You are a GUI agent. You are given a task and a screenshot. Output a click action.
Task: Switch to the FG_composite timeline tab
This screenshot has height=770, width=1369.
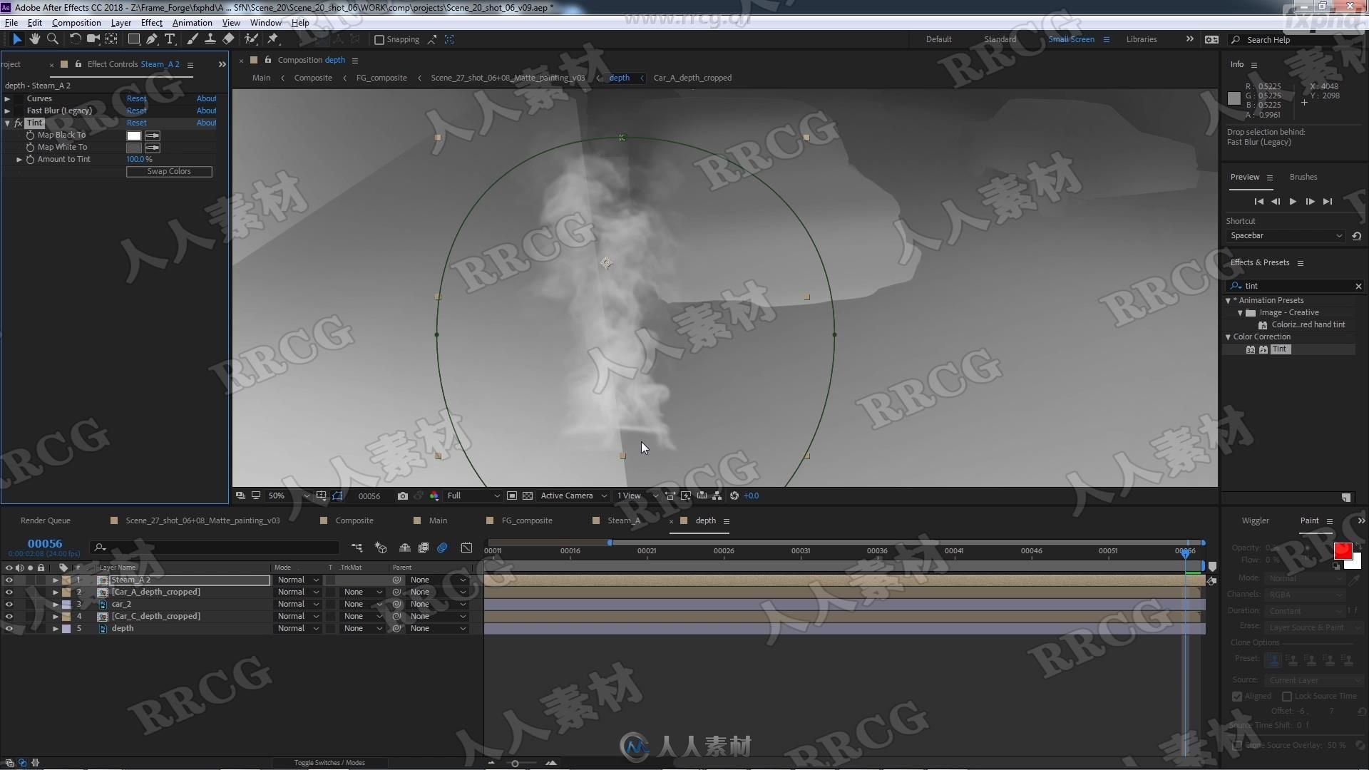point(526,520)
